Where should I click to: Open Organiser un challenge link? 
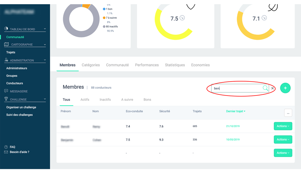pyautogui.click(x=21, y=107)
